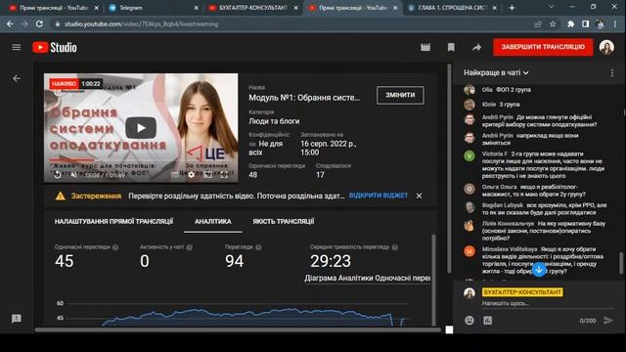
Task: Click Olia's chat message ФОП 2 група
Action: point(507,89)
